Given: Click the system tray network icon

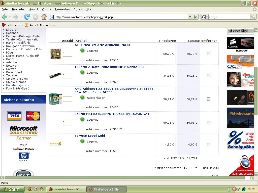Looking at the screenshot, I should pos(239,189).
